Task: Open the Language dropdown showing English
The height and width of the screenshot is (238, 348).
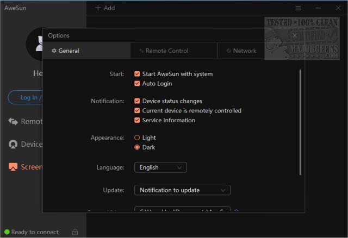Action: [160, 167]
